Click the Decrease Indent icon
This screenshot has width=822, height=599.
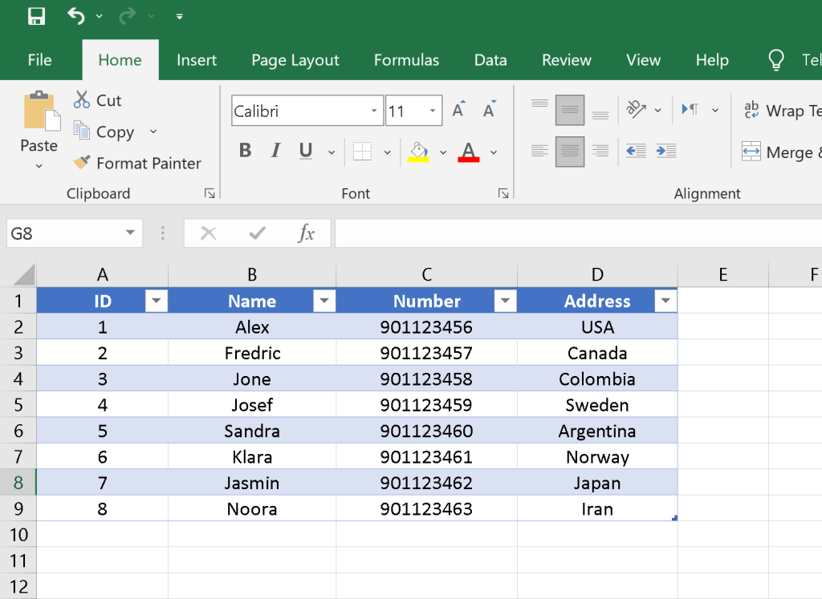tap(636, 152)
